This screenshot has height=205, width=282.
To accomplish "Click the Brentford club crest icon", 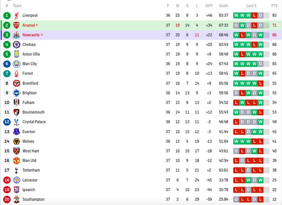I will pos(17,83).
